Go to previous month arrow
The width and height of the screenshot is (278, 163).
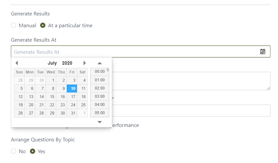click(17, 63)
